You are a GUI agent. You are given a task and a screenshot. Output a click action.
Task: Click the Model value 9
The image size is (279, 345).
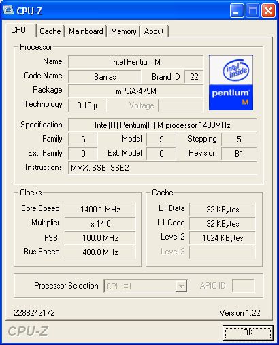(161, 139)
